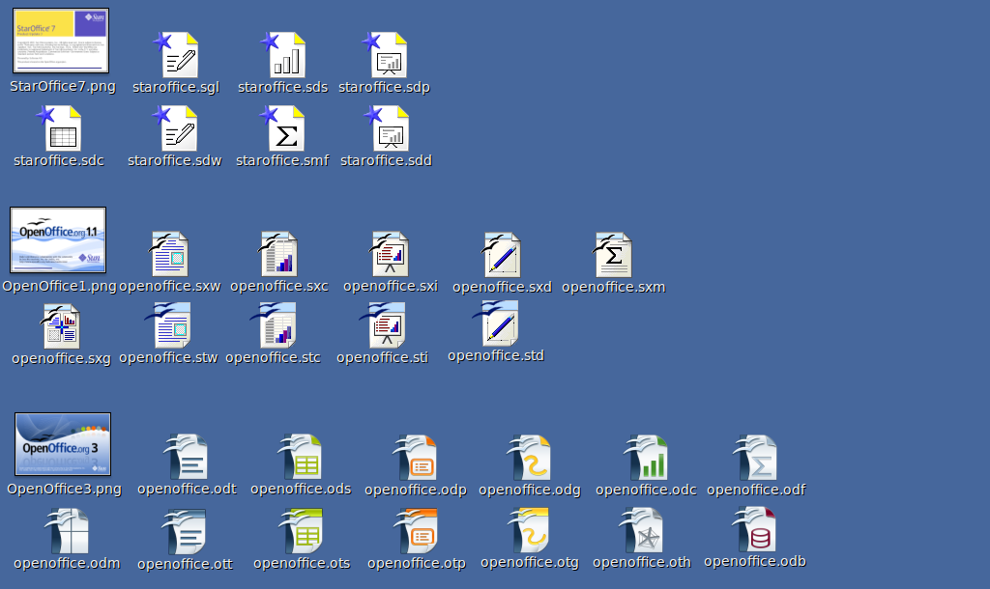Image resolution: width=990 pixels, height=589 pixels.
Task: Select the openoffice.otg drawing template icon
Action: click(529, 530)
